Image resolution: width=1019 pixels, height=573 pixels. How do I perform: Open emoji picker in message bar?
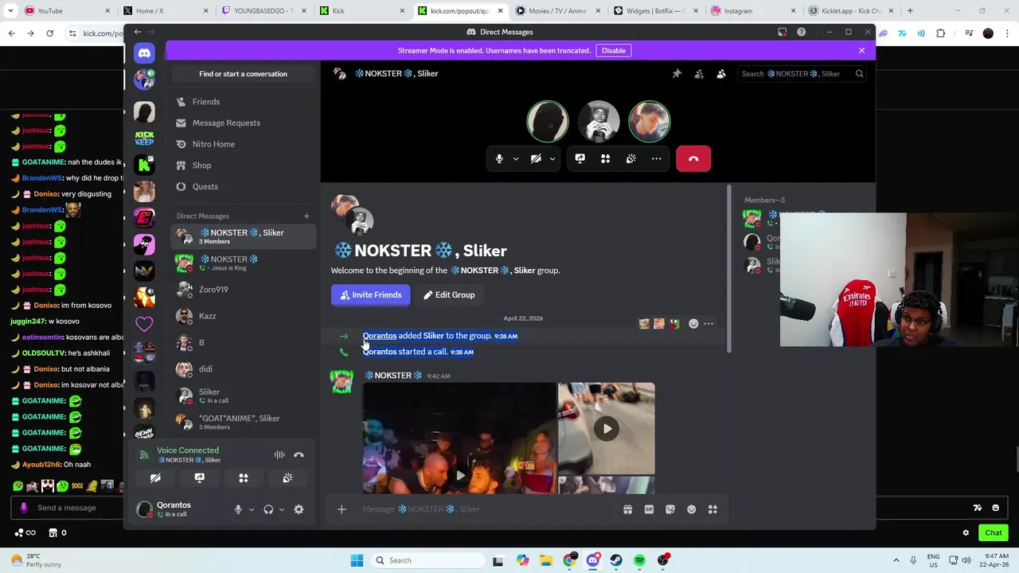pyautogui.click(x=691, y=509)
